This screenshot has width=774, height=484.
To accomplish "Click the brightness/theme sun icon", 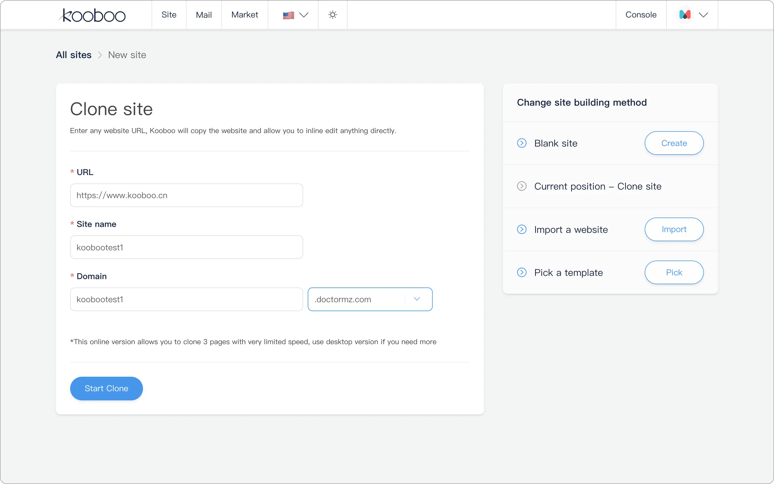I will point(332,15).
